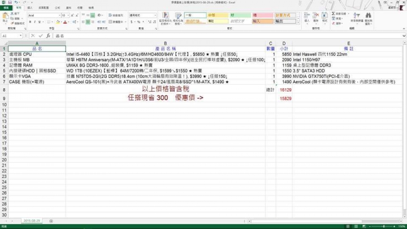Increase decimal places
This screenshot has width=407, height=229.
(150, 22)
